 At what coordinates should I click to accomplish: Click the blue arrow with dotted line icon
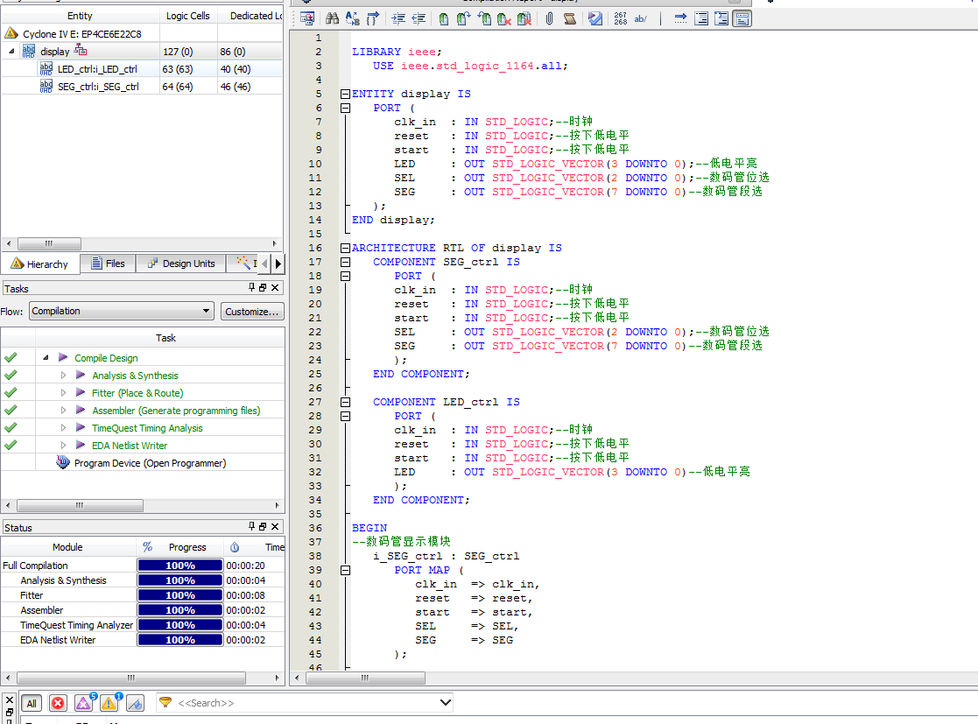[x=680, y=18]
